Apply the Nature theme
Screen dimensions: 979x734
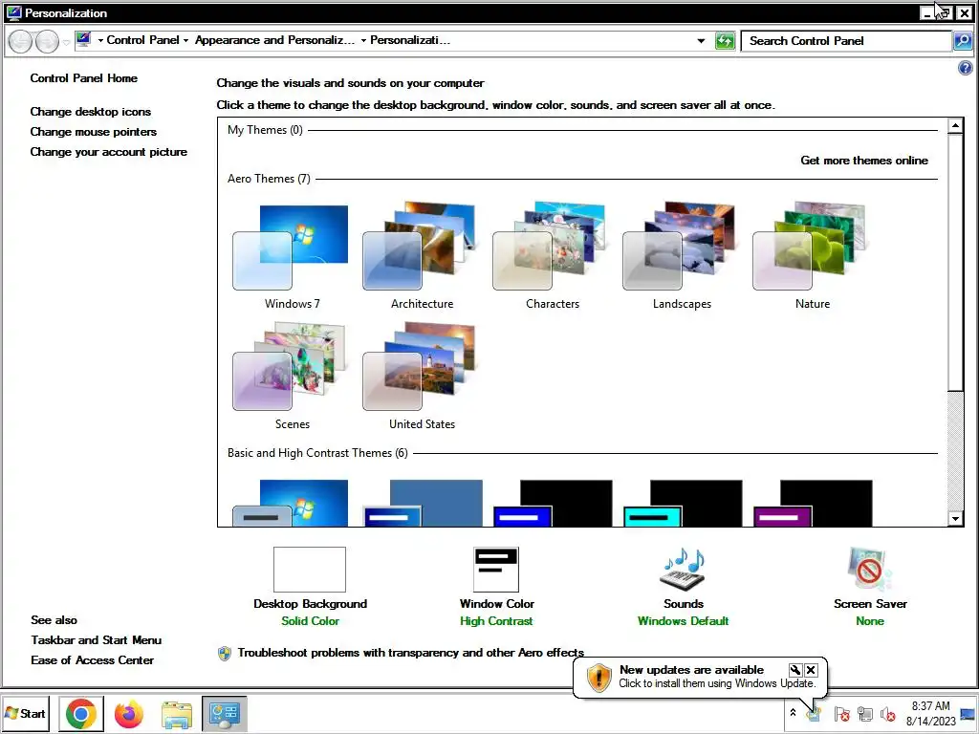[812, 256]
